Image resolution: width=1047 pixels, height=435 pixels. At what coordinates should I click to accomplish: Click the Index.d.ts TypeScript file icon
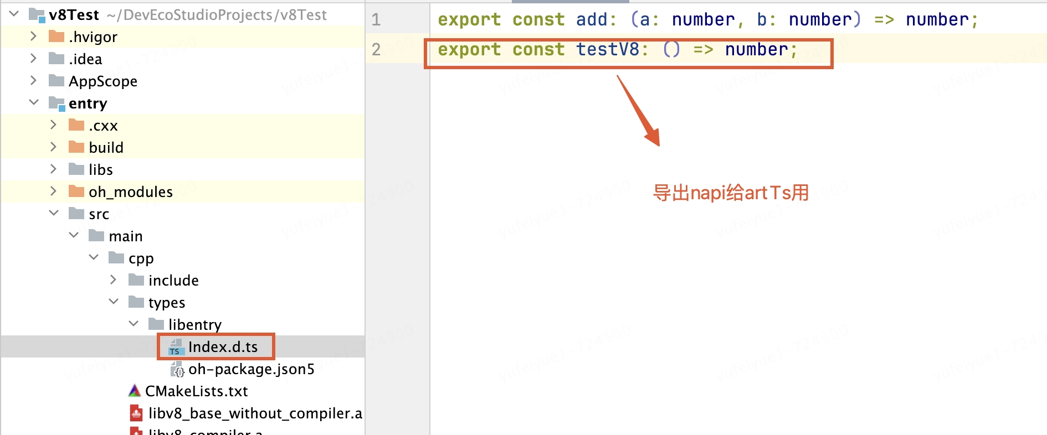(x=176, y=347)
